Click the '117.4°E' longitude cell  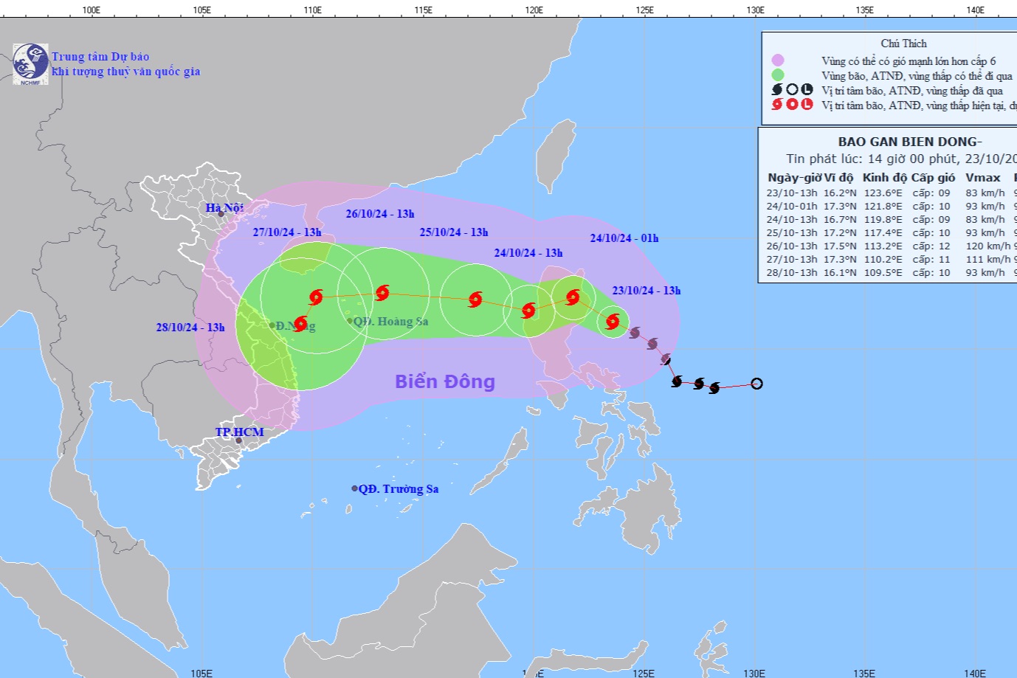(x=883, y=233)
